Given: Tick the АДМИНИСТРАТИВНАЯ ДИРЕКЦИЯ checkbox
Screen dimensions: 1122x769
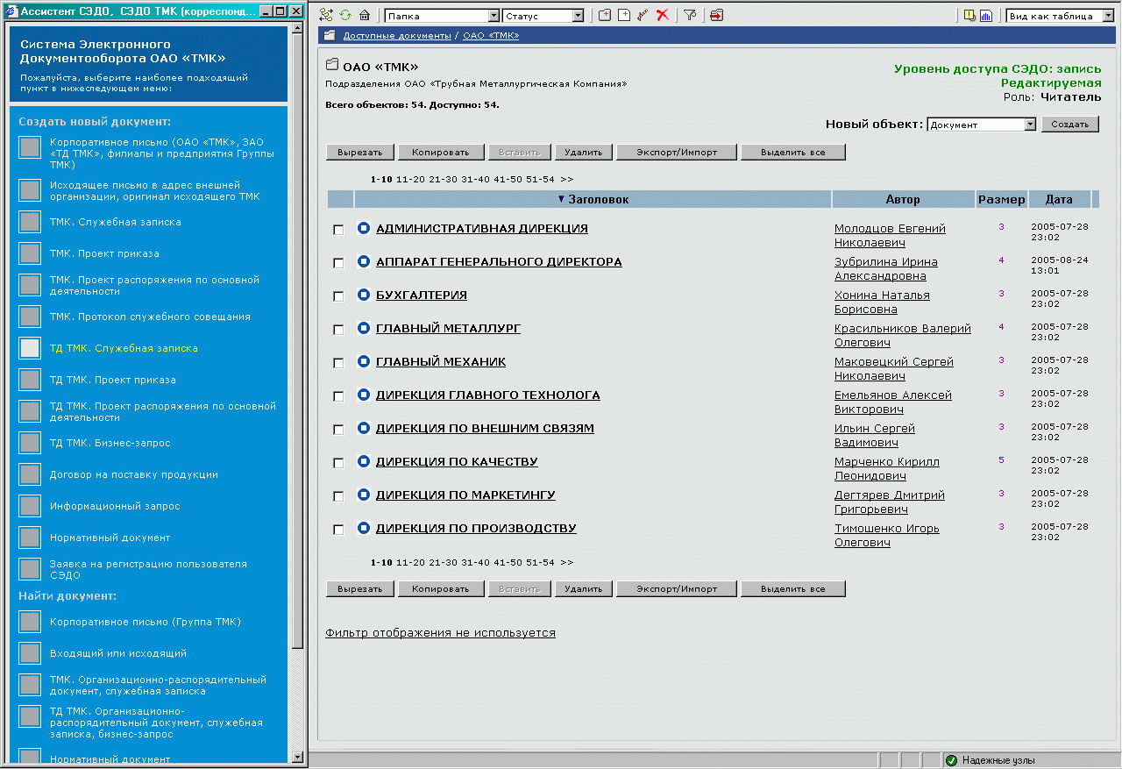Looking at the screenshot, I should point(338,230).
